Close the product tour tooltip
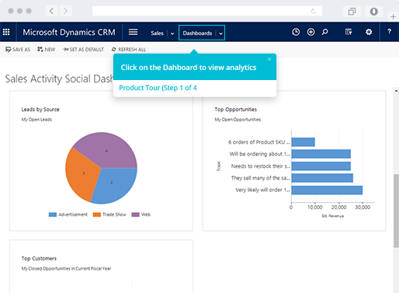Viewport: 399px width, 293px height. [x=269, y=59]
